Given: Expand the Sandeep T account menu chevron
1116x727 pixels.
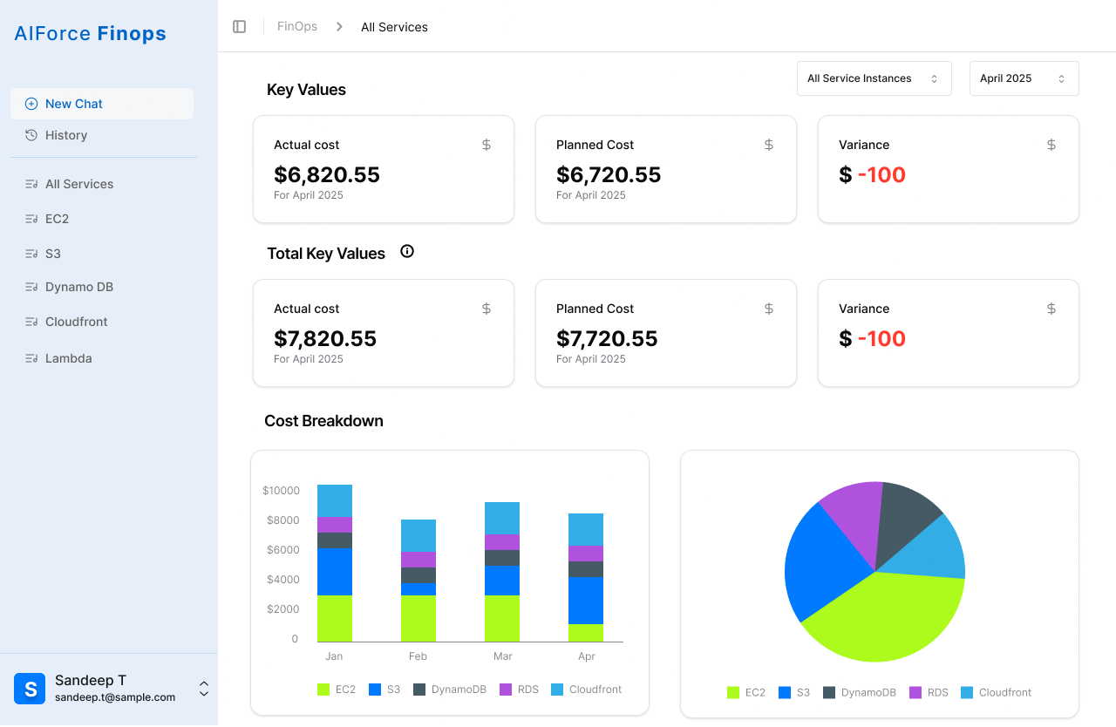Looking at the screenshot, I should click(204, 689).
